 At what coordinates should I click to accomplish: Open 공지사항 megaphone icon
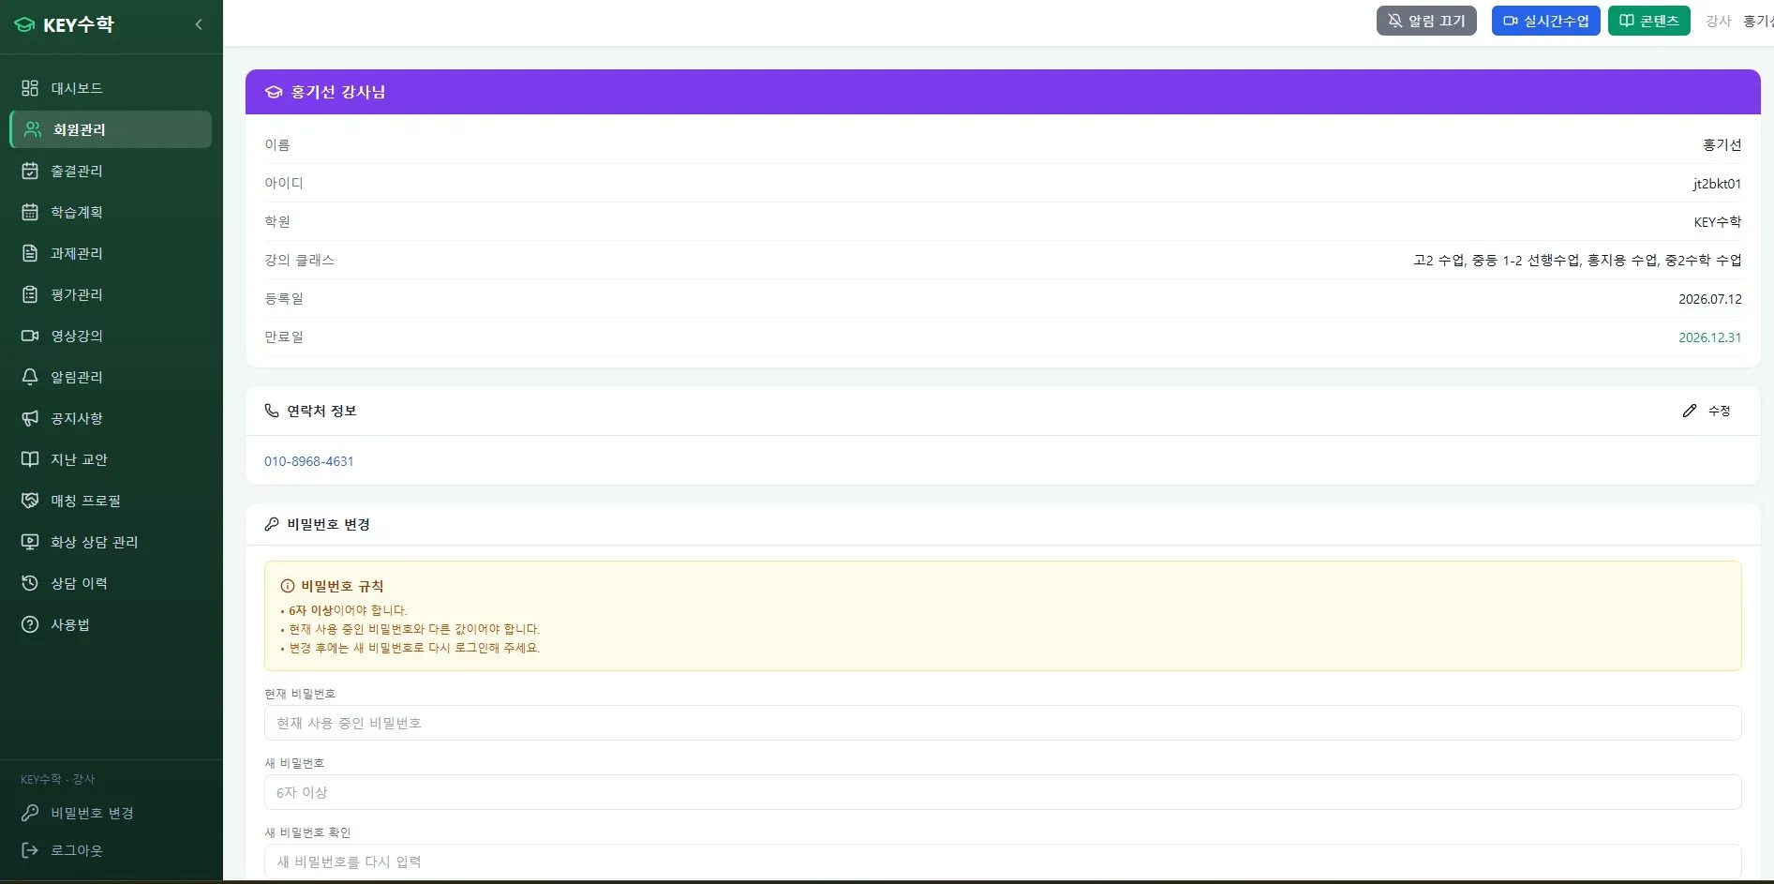30,418
